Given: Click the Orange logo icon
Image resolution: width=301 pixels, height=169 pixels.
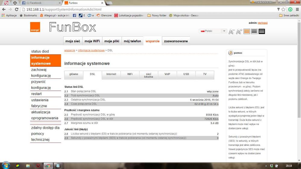Looking at the screenshot, I should [x=35, y=27].
